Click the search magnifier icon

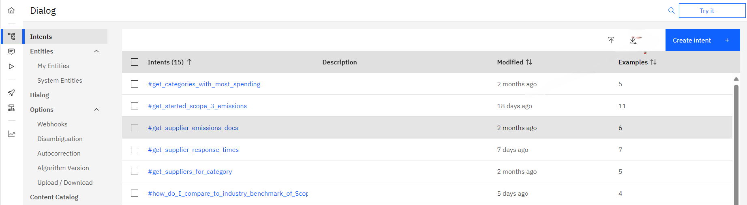[x=672, y=11]
